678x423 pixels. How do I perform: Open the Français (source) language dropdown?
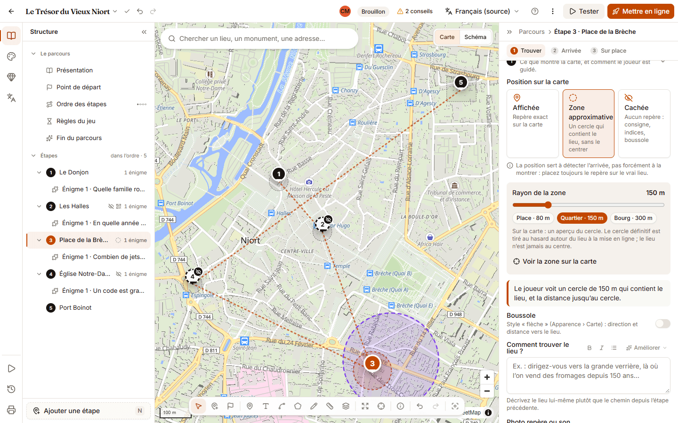482,11
